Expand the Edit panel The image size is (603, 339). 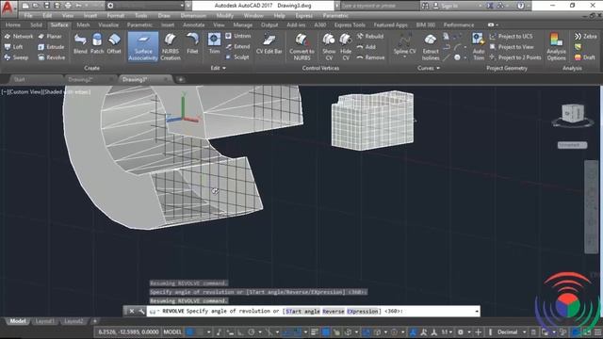[218, 68]
